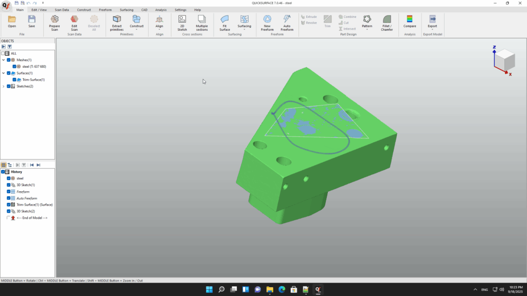Screen dimensions: 527x296
Task: Launch the Auto Freeform tool
Action: coord(287,19)
